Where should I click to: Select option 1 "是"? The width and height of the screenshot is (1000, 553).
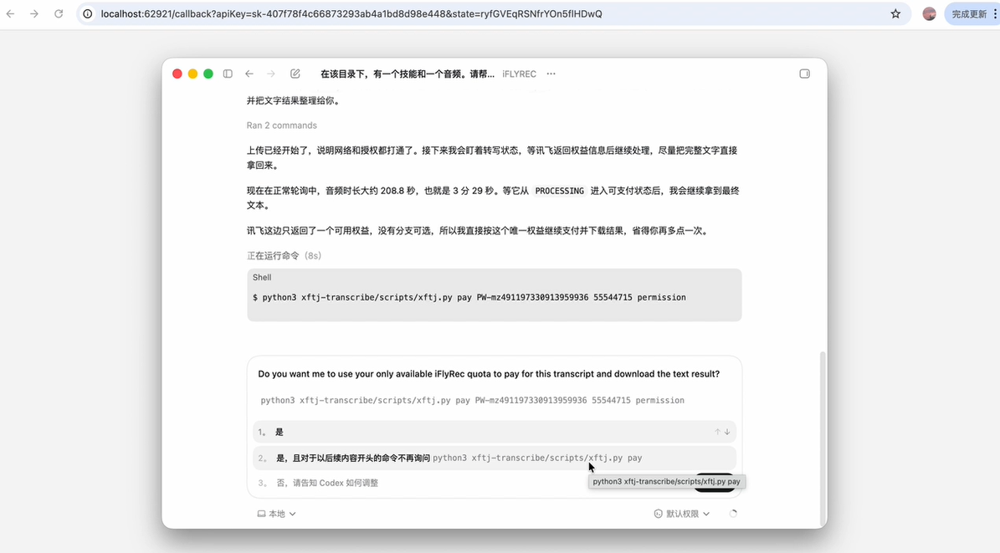click(x=495, y=432)
